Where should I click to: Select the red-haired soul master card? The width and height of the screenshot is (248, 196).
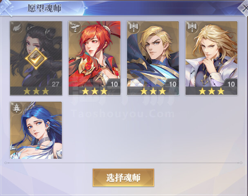[94, 58]
